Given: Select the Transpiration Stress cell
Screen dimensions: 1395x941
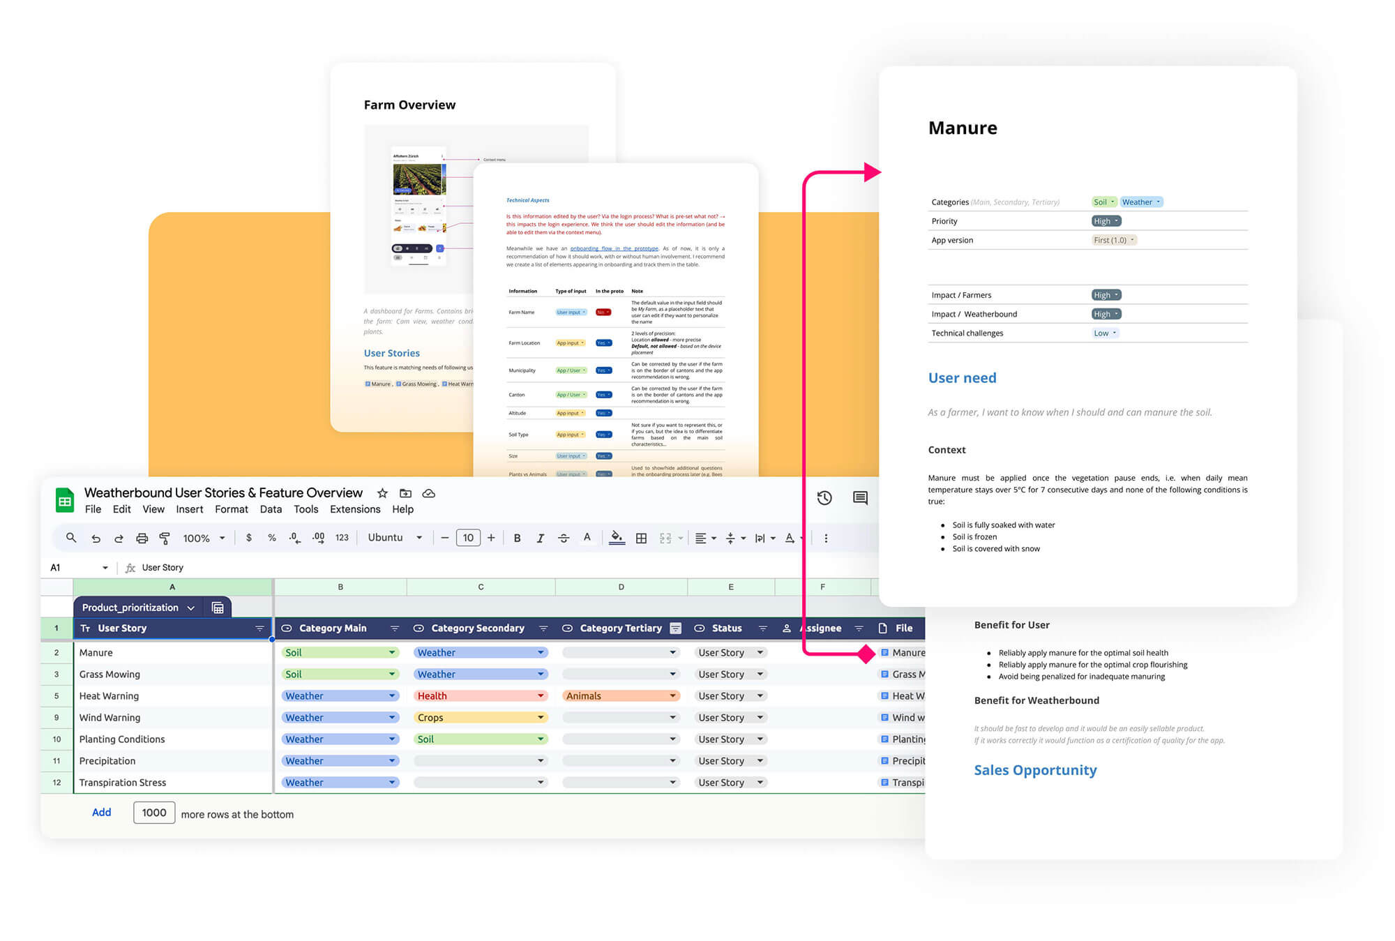Looking at the screenshot, I should click(173, 782).
